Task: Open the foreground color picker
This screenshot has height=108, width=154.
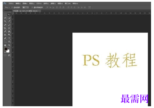Action: (6, 49)
